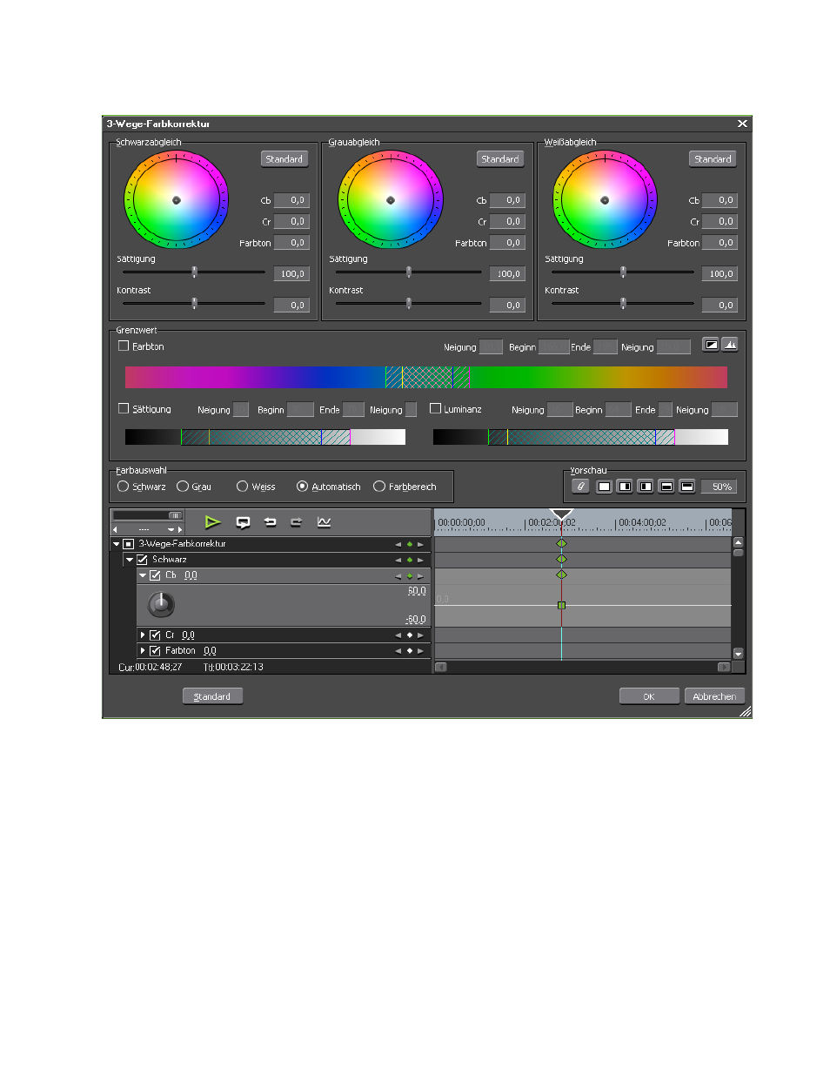Collapse the Schwarz tree row
Image resolution: width=830 pixels, height=1075 pixels.
tap(130, 560)
